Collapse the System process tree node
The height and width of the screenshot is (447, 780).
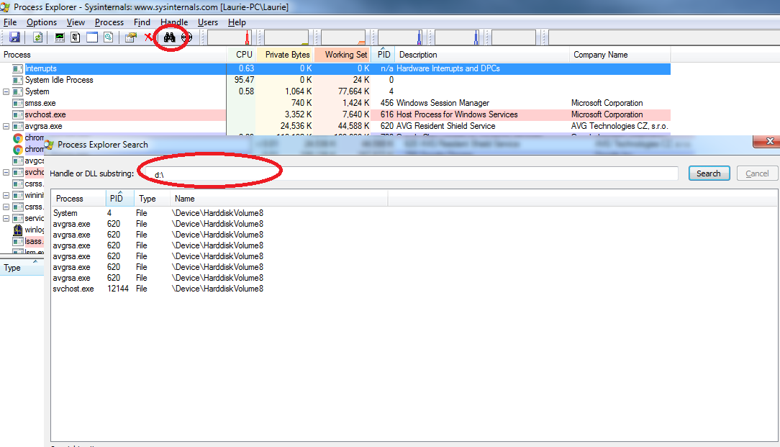pyautogui.click(x=6, y=91)
